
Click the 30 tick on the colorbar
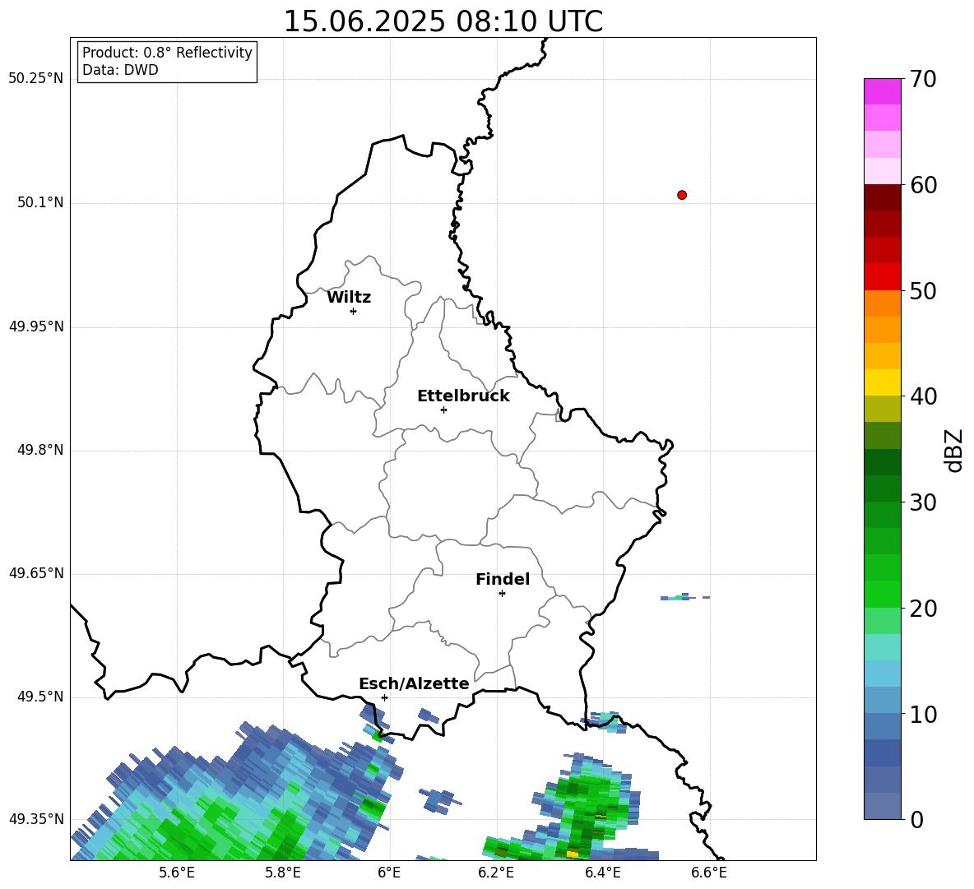923,502
